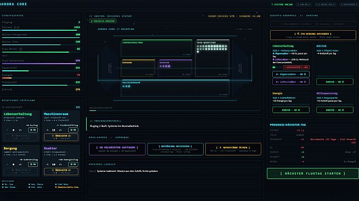
Task: Toggle the Reaktor station on switch
Action: [73, 164]
